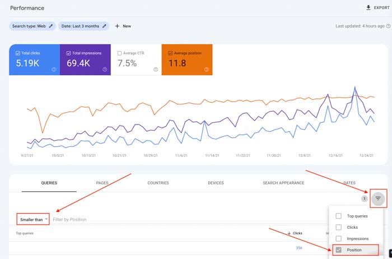
Task: Check Impressions filter option
Action: [x=338, y=238]
